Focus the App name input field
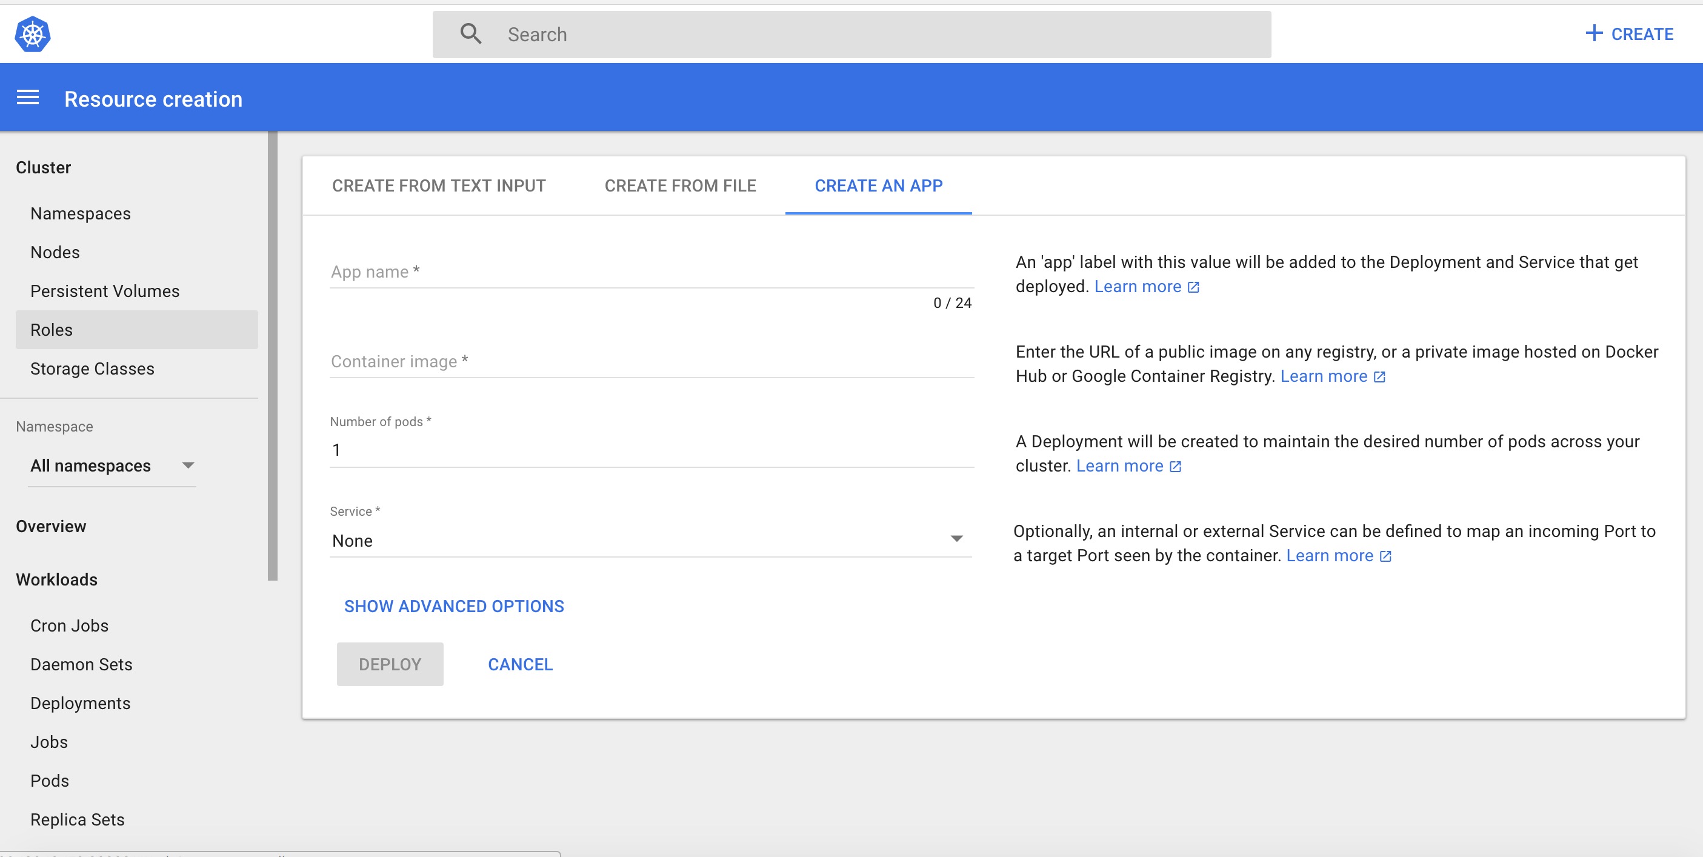 [651, 272]
